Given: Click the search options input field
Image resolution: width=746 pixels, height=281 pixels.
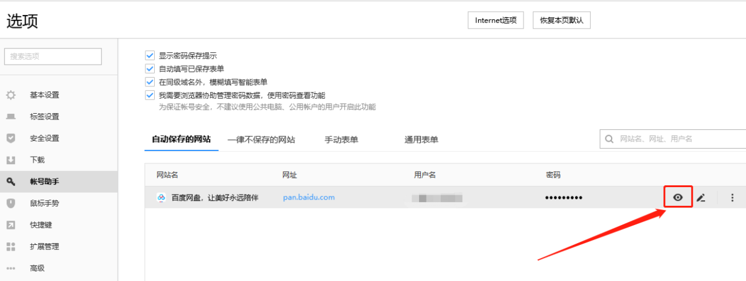Looking at the screenshot, I should pos(53,57).
